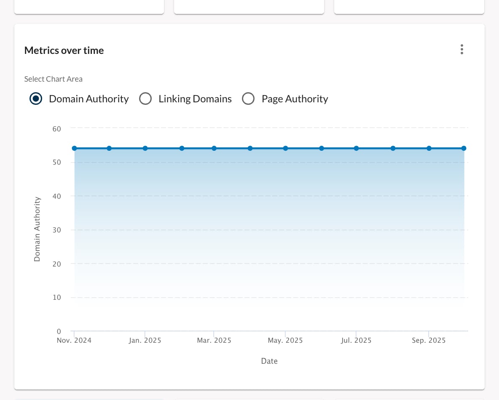Click the first data point at Nov. 2024
The width and height of the screenshot is (499, 400).
(x=75, y=148)
